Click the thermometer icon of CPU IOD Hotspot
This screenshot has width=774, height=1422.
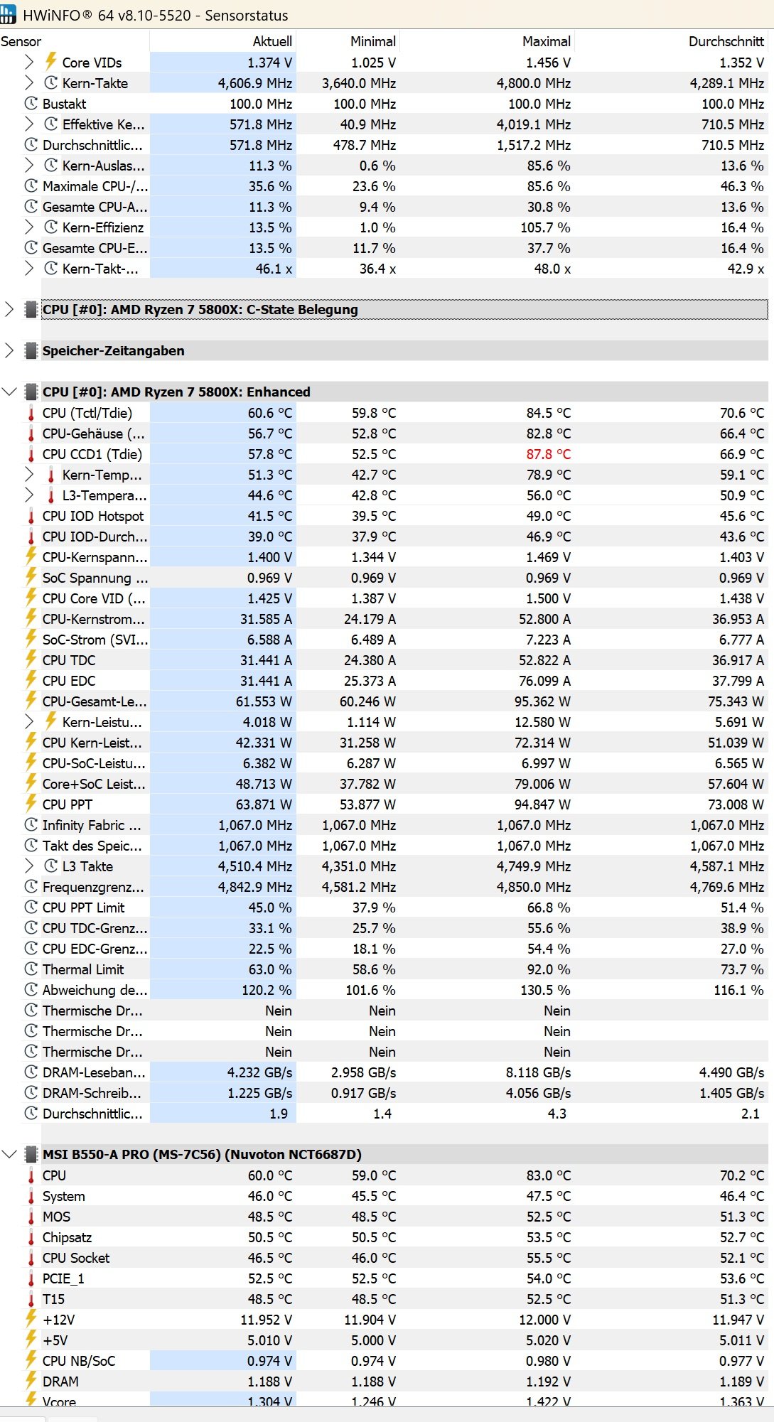31,516
